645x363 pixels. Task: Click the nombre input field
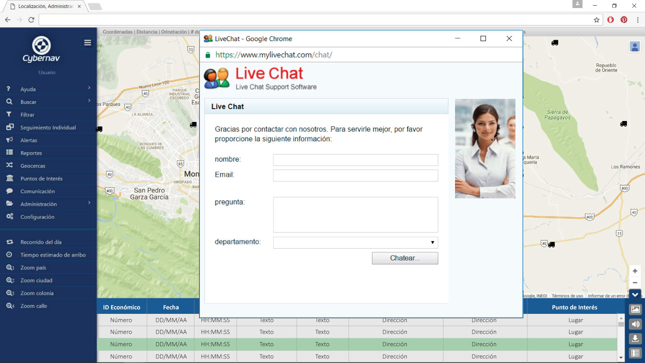pyautogui.click(x=355, y=160)
